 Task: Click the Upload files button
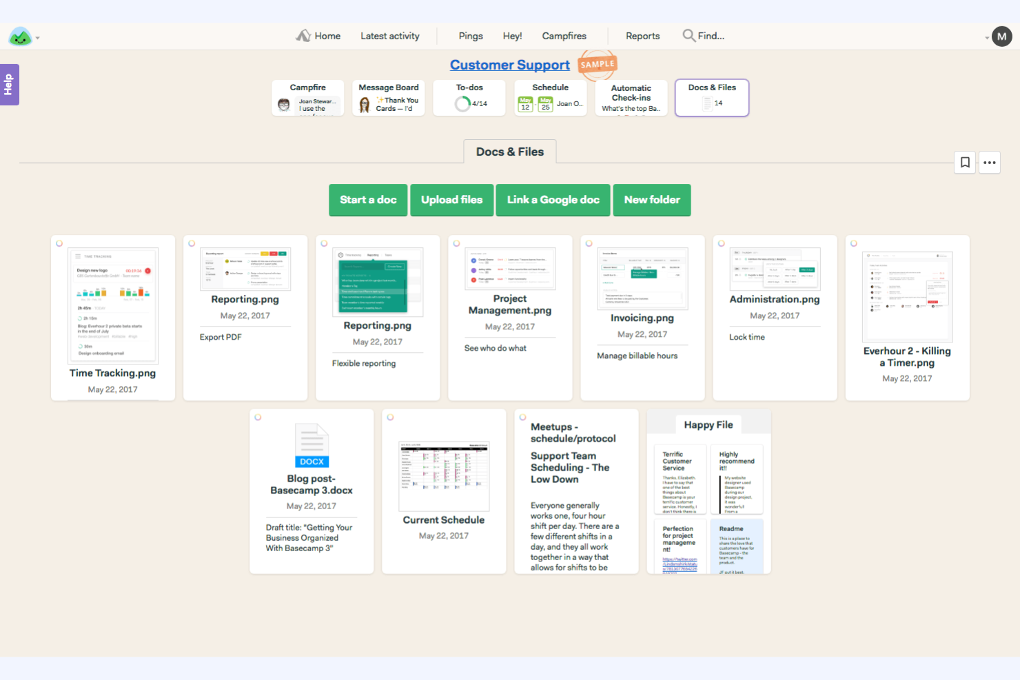(451, 200)
